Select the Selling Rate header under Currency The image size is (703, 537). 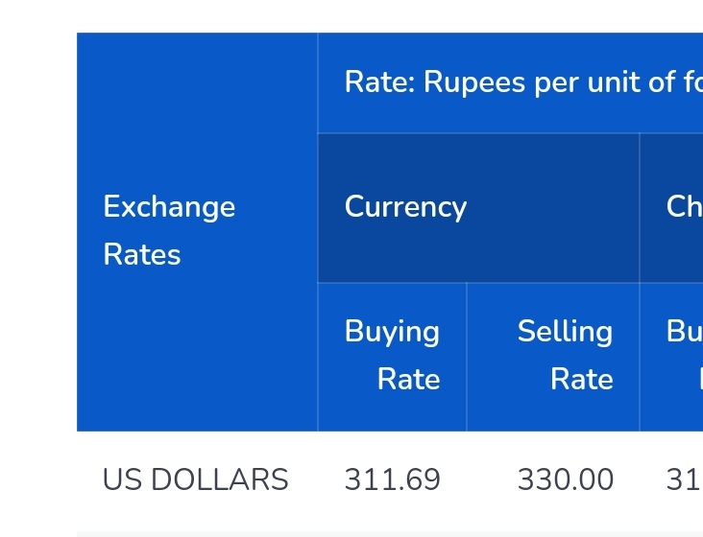coord(553,357)
